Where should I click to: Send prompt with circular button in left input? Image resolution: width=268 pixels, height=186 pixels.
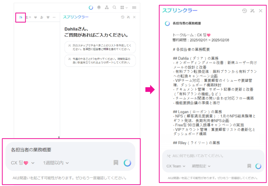pos(128,163)
